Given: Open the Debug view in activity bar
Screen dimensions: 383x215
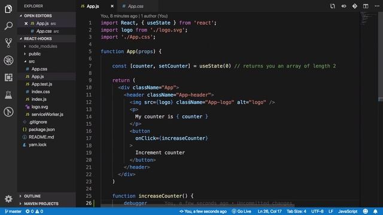Looking at the screenshot, I should [x=8, y=60].
